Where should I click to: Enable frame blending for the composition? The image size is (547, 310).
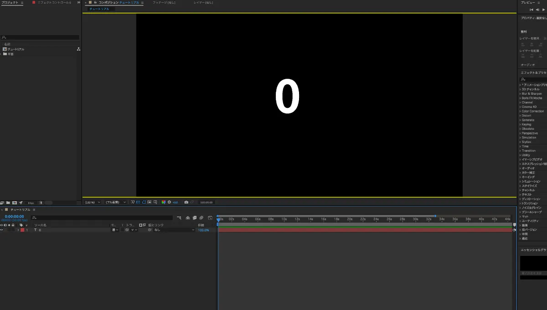[195, 218]
